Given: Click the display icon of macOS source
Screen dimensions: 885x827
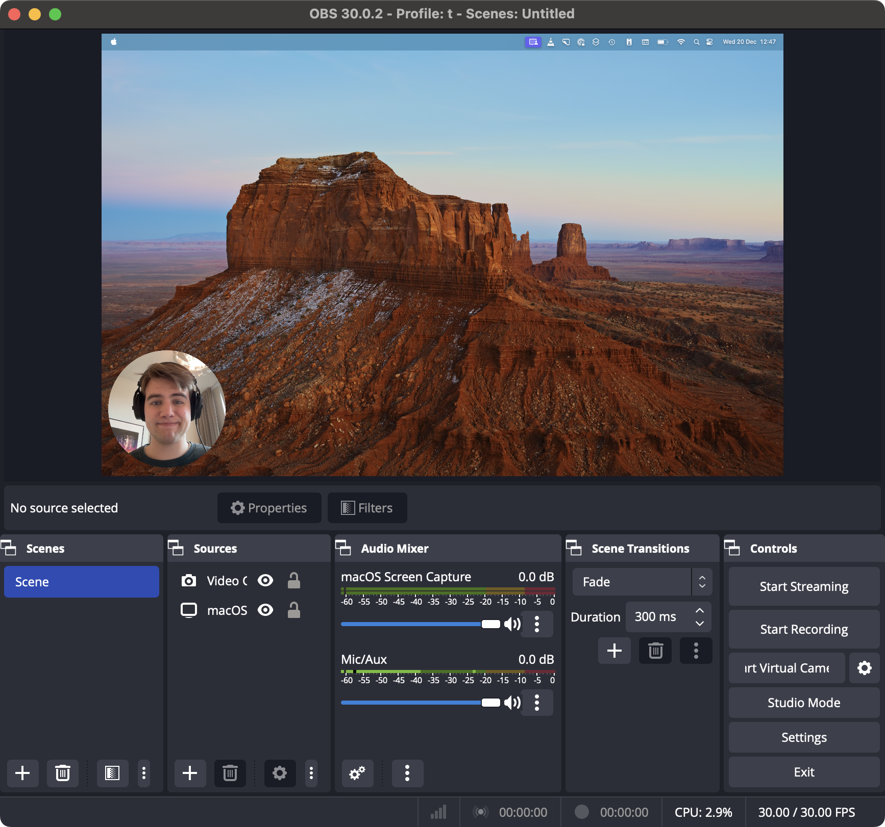Looking at the screenshot, I should pyautogui.click(x=189, y=610).
